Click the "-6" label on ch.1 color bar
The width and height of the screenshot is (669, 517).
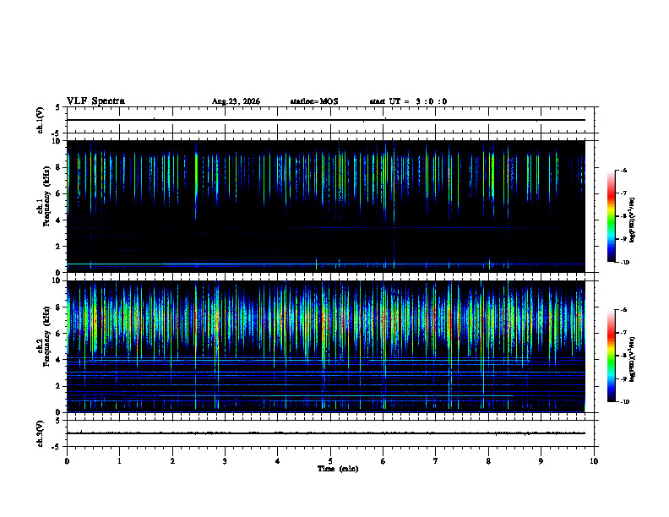click(623, 171)
